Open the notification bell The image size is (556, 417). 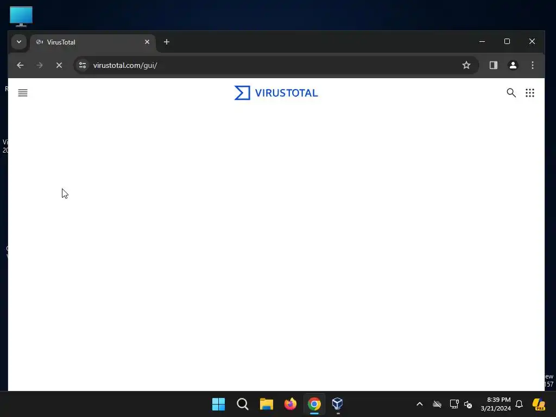pos(519,404)
